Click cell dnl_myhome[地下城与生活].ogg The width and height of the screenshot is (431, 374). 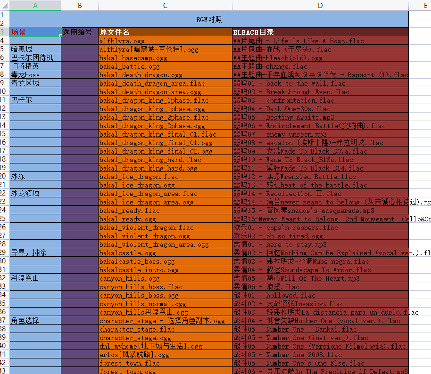click(x=165, y=346)
